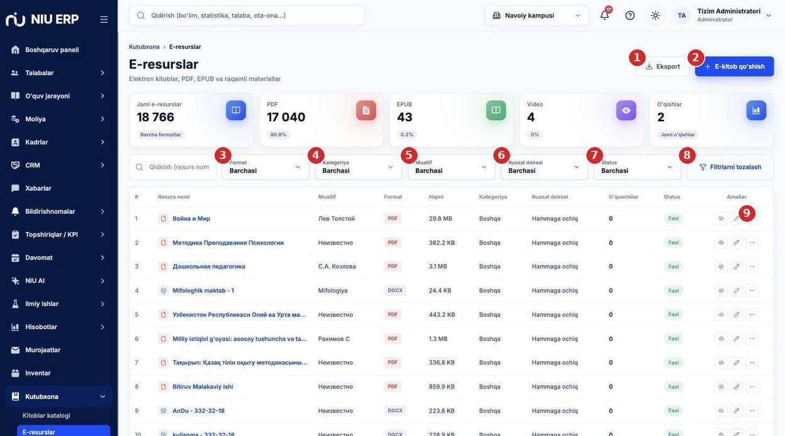The image size is (785, 436).
Task: View Bitiruv Malakaviy ishi with eye icon
Action: (721, 386)
